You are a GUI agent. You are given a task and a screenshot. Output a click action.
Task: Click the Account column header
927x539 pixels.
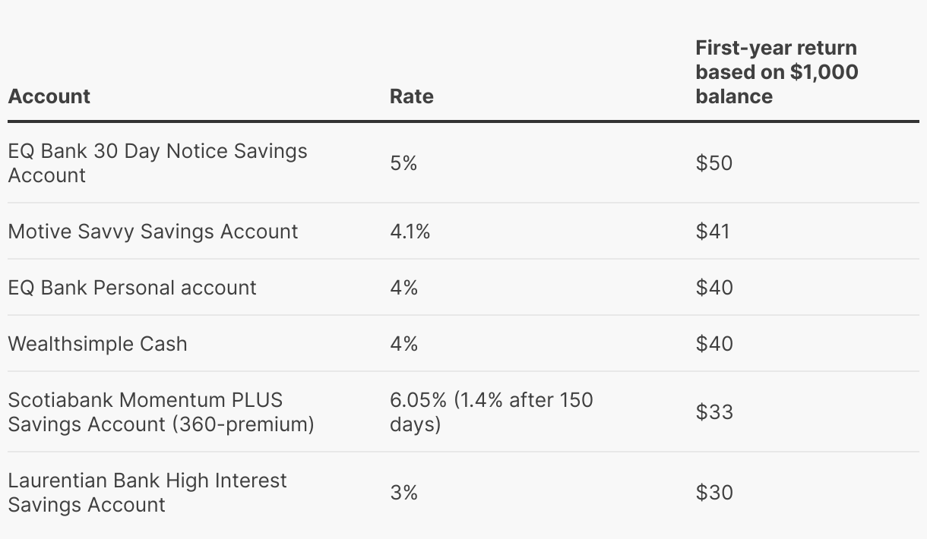[x=49, y=96]
